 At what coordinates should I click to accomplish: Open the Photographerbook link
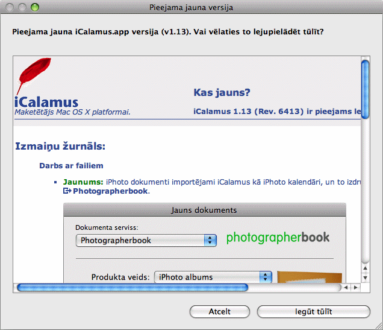[111, 191]
